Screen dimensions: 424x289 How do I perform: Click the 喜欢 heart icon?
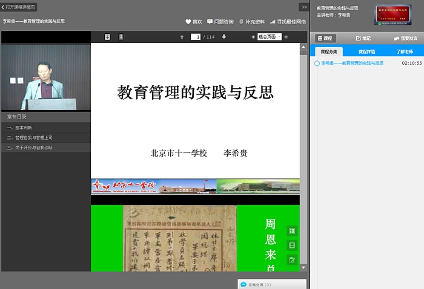coord(188,22)
